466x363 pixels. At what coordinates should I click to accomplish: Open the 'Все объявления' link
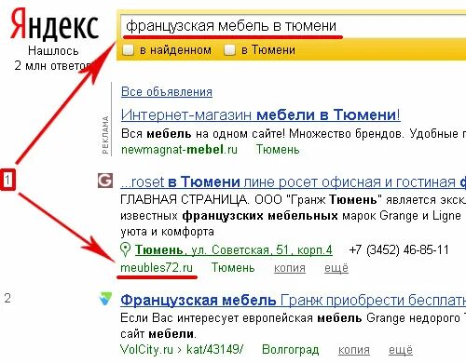coord(167,92)
